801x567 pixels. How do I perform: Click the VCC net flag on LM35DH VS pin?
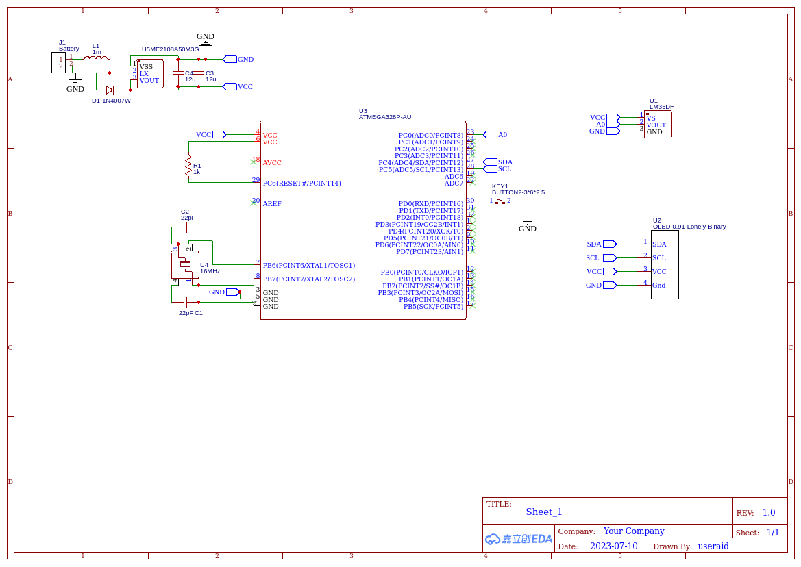click(605, 117)
